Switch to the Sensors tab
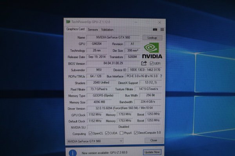235x156 pixels. (x=93, y=29)
